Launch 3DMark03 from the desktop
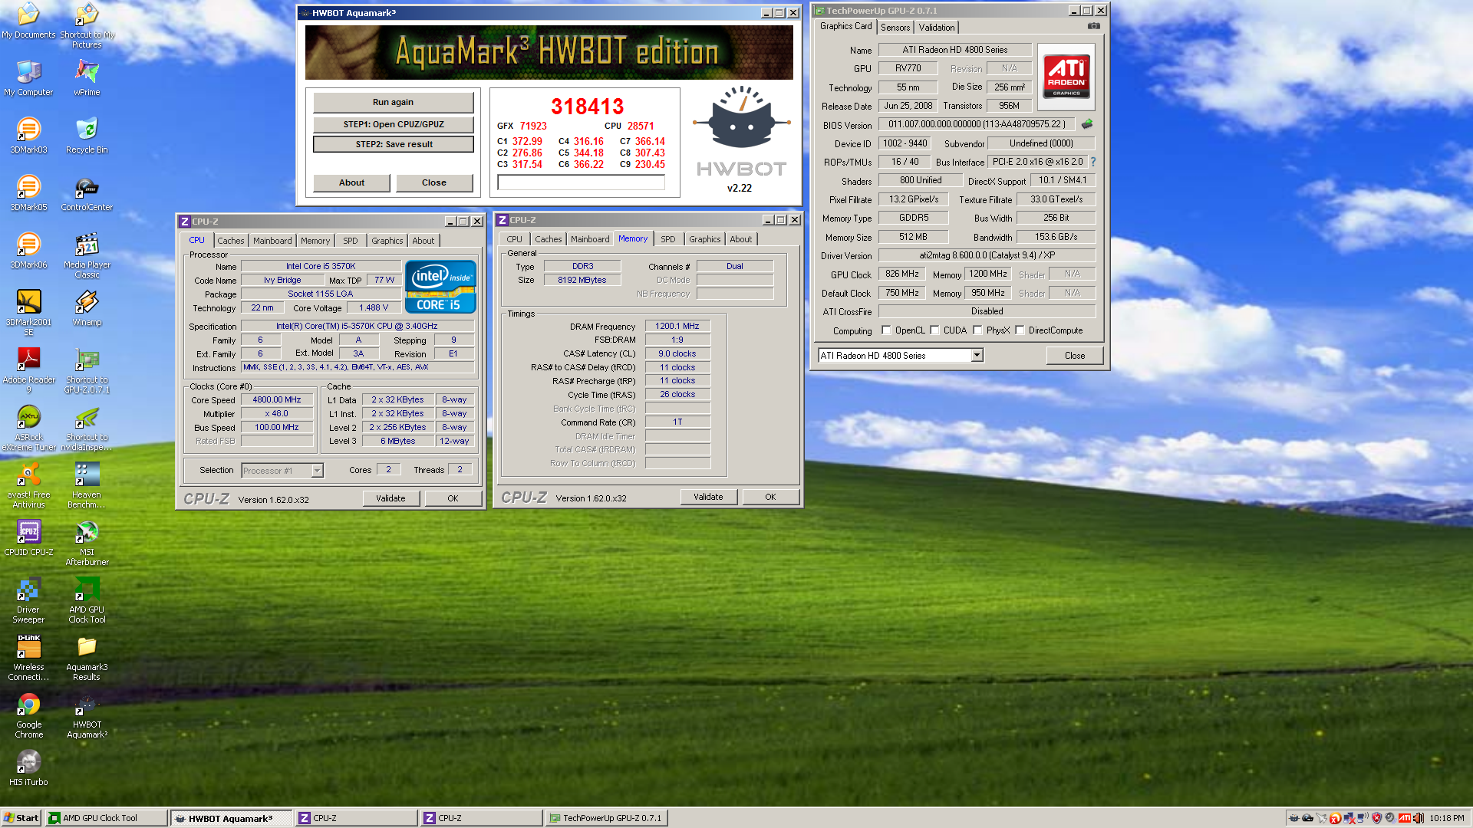Screen dimensions: 1473x828 click(x=28, y=135)
